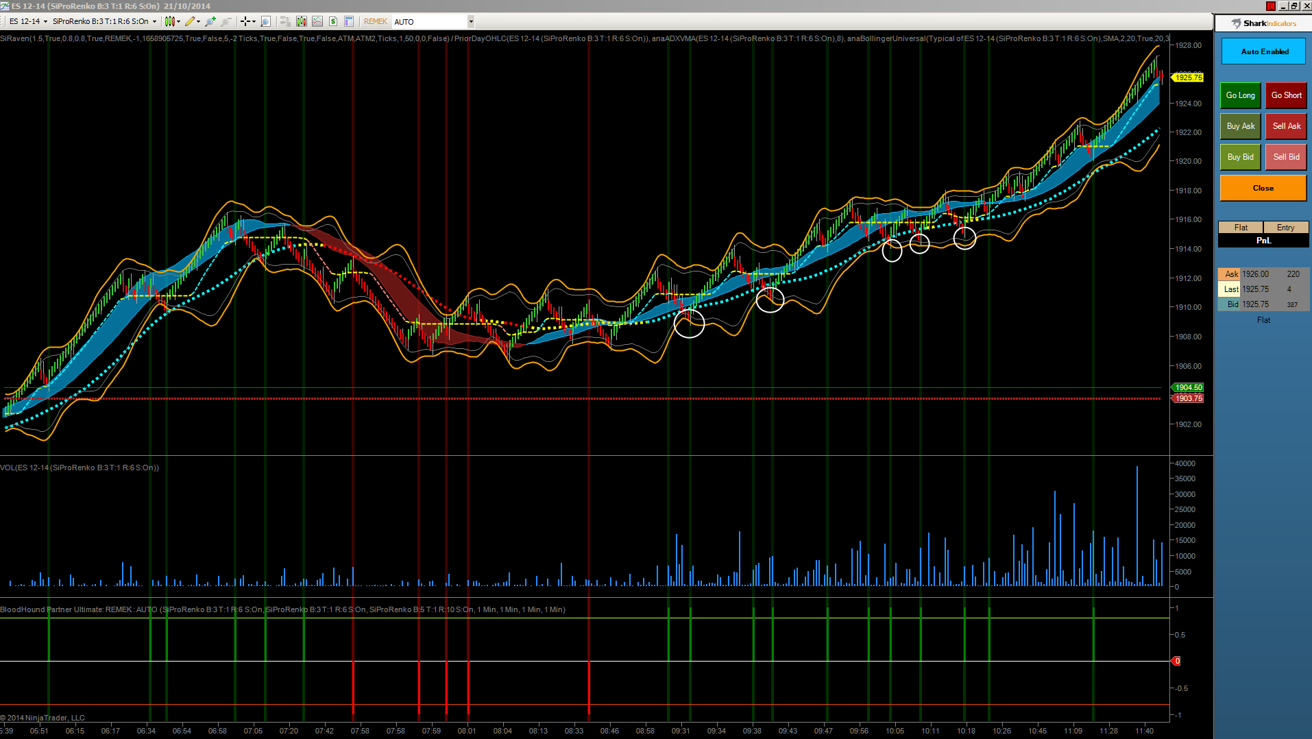
Task: Click the Sell Bid button
Action: point(1286,157)
